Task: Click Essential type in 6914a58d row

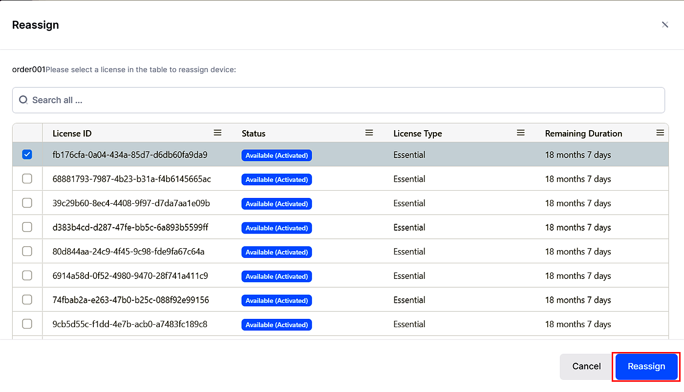Action: point(409,276)
